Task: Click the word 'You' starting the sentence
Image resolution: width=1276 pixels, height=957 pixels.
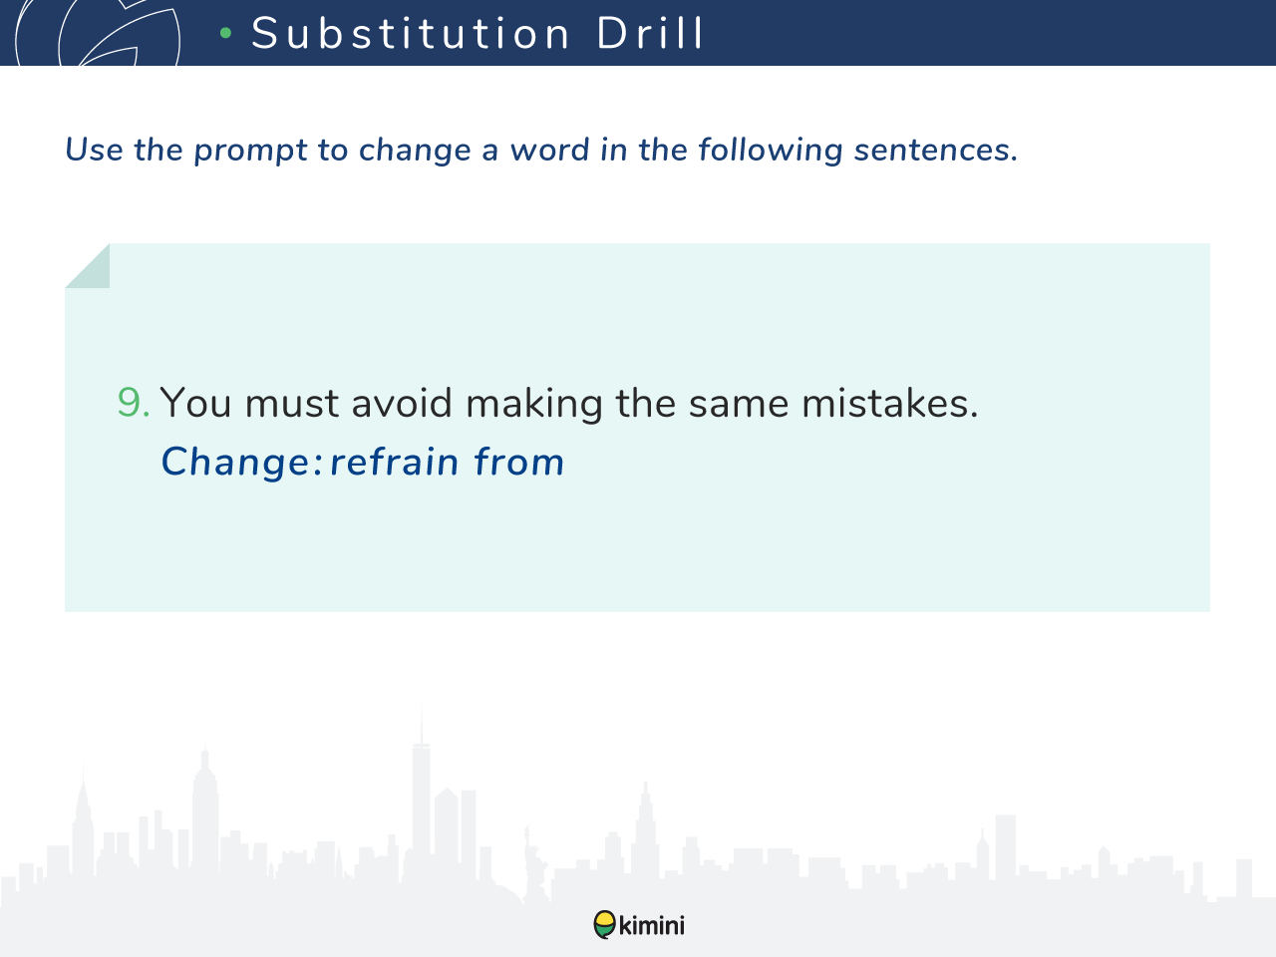Action: click(195, 403)
